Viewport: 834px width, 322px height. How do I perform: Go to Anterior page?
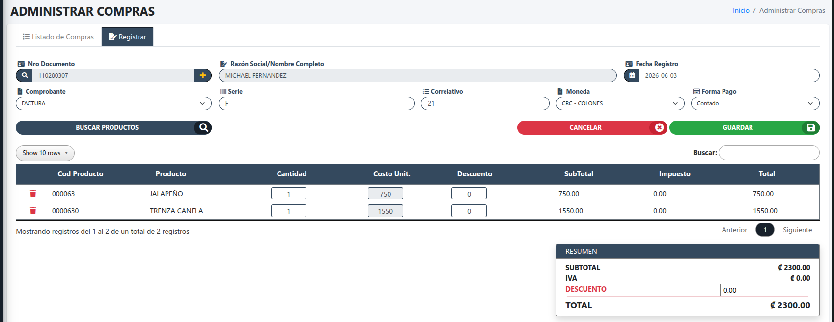coord(734,230)
